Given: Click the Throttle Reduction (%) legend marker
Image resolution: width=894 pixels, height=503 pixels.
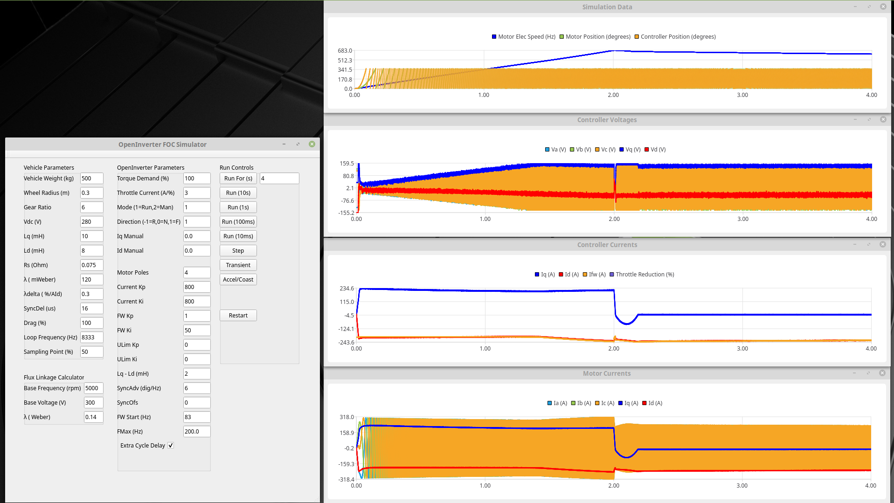Looking at the screenshot, I should pyautogui.click(x=612, y=275).
